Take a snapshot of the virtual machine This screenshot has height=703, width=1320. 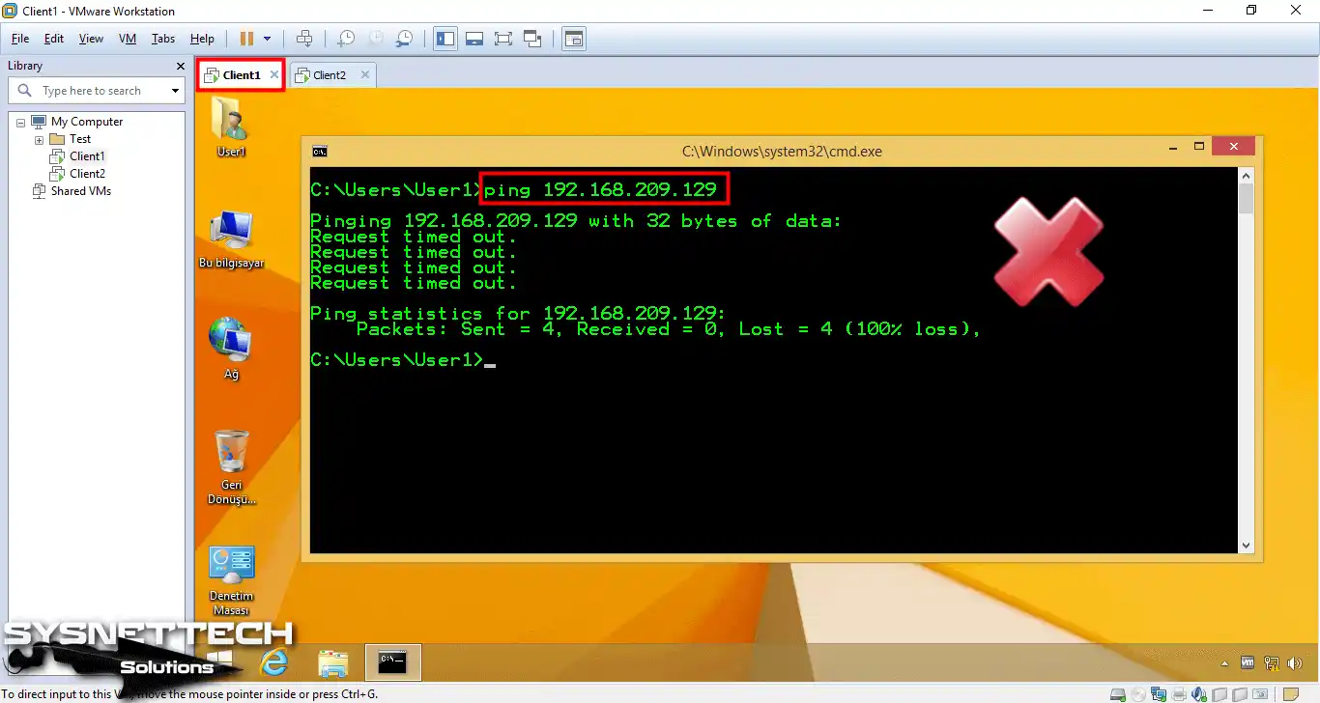point(346,39)
